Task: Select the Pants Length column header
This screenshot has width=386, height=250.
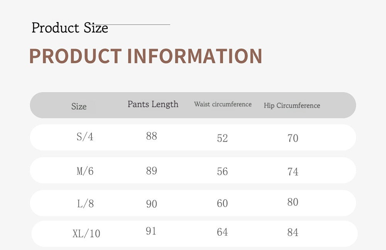Action: 153,104
